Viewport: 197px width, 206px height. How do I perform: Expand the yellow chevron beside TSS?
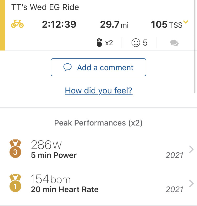pos(186,22)
